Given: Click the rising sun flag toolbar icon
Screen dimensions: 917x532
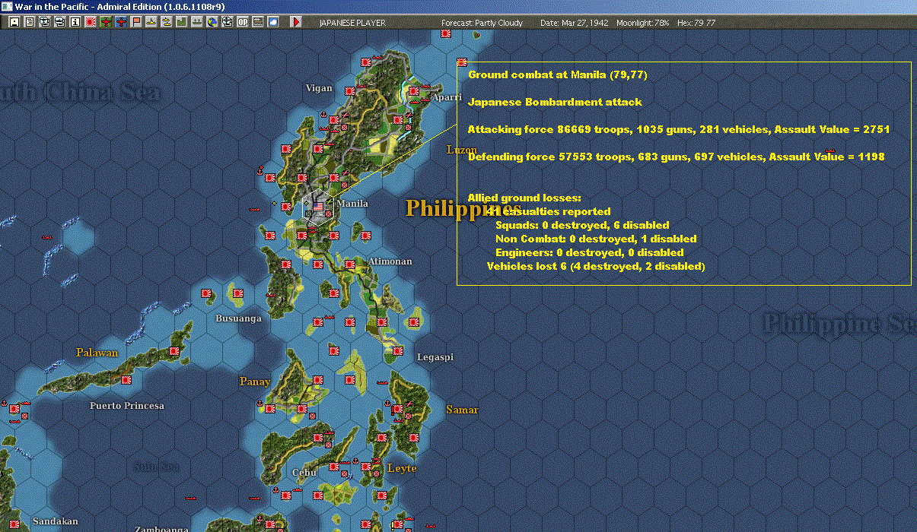Looking at the screenshot, I should click(91, 22).
